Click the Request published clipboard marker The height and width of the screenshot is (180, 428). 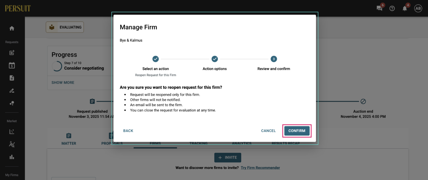pos(92,101)
